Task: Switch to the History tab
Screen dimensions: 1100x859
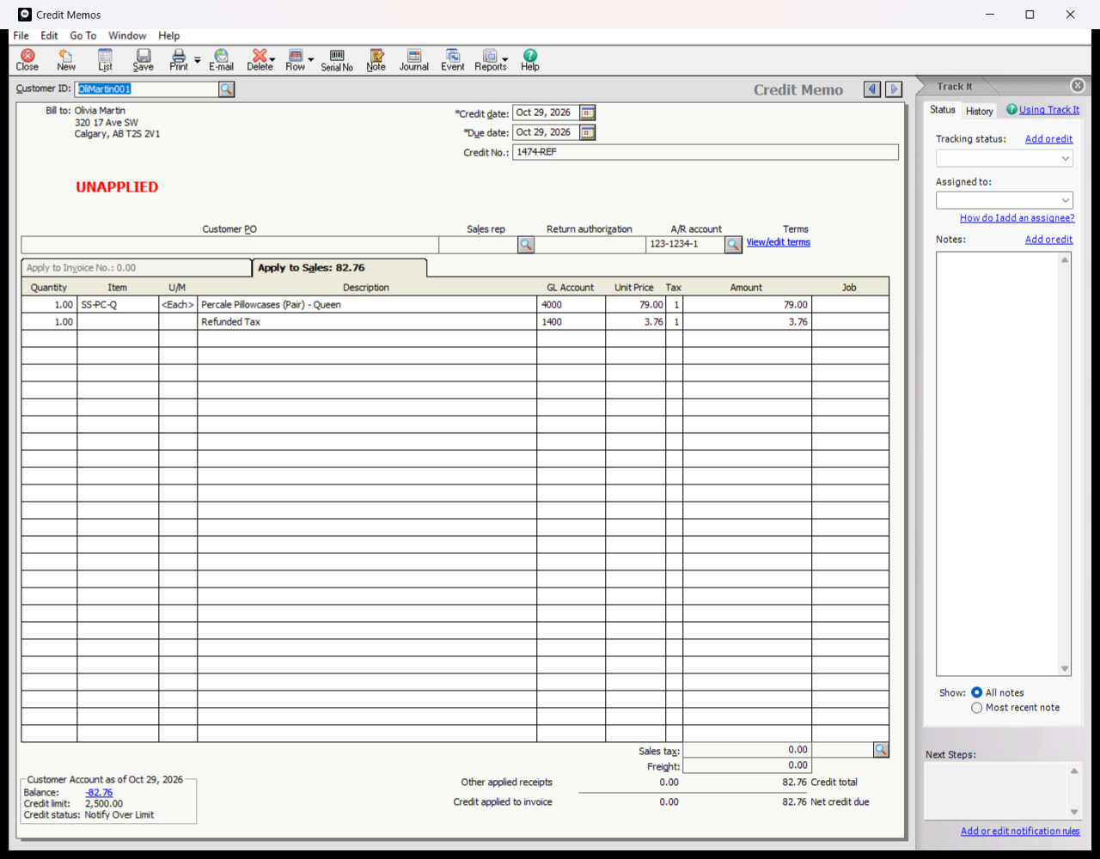Action: coord(979,111)
